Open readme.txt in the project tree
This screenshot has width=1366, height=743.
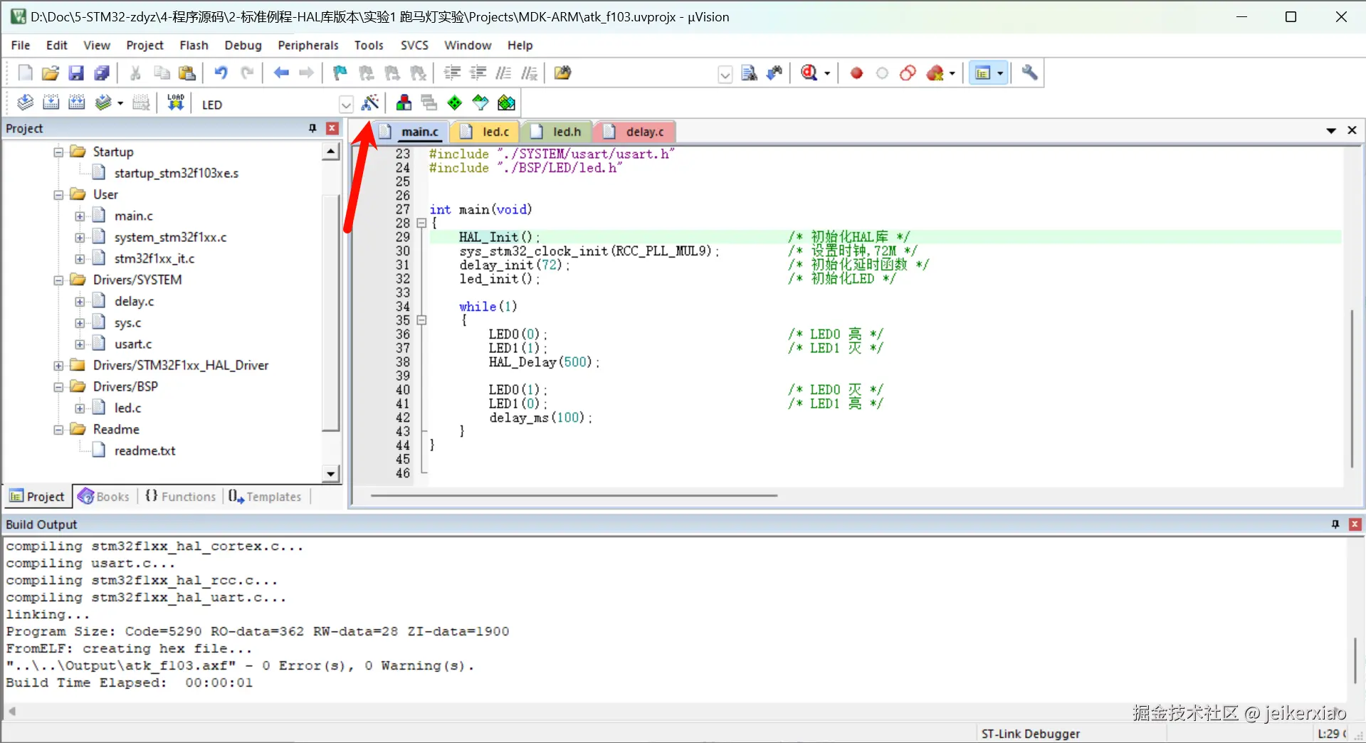[145, 450]
